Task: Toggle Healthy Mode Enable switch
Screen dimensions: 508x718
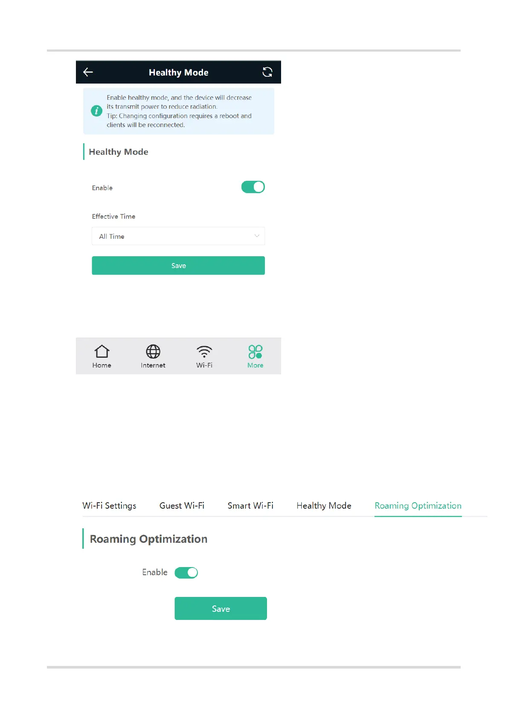Action: click(253, 187)
